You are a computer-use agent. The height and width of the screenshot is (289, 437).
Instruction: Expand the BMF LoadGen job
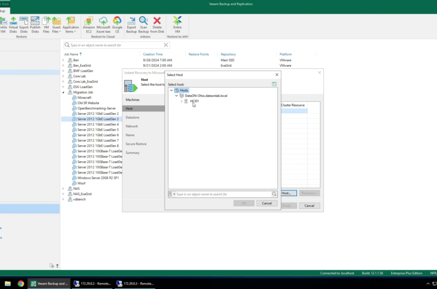[x=63, y=71]
